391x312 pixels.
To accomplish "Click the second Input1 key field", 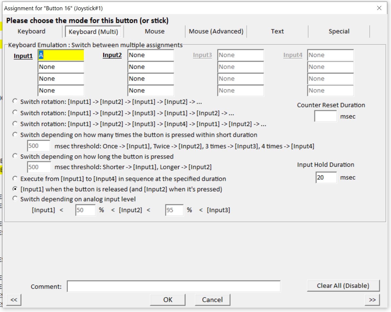I will point(61,67).
